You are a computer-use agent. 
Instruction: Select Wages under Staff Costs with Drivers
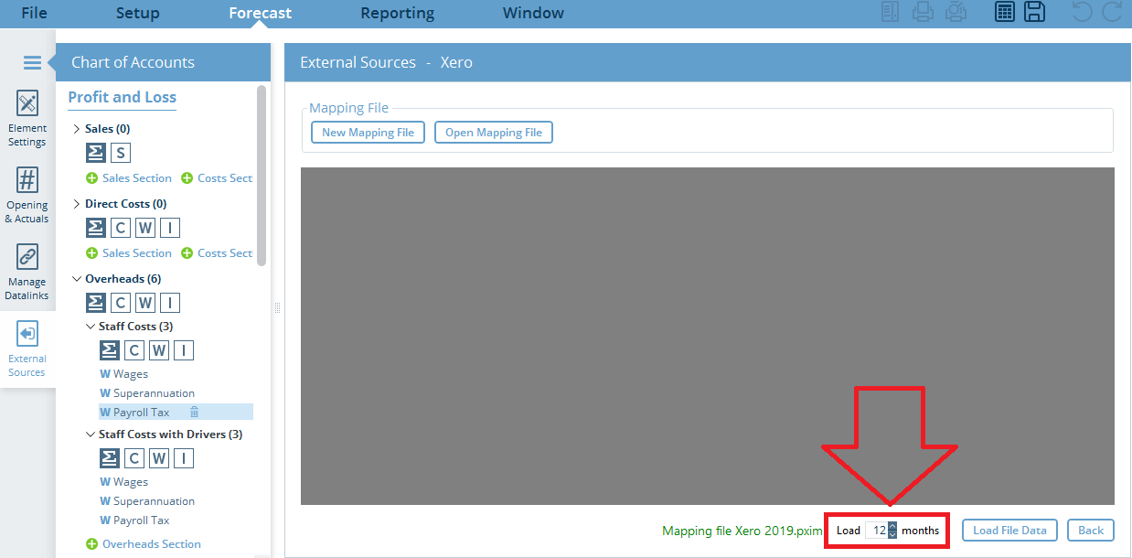tap(130, 482)
